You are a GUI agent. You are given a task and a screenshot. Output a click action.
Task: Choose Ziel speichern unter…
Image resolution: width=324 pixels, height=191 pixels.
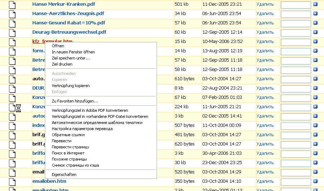click(71, 58)
